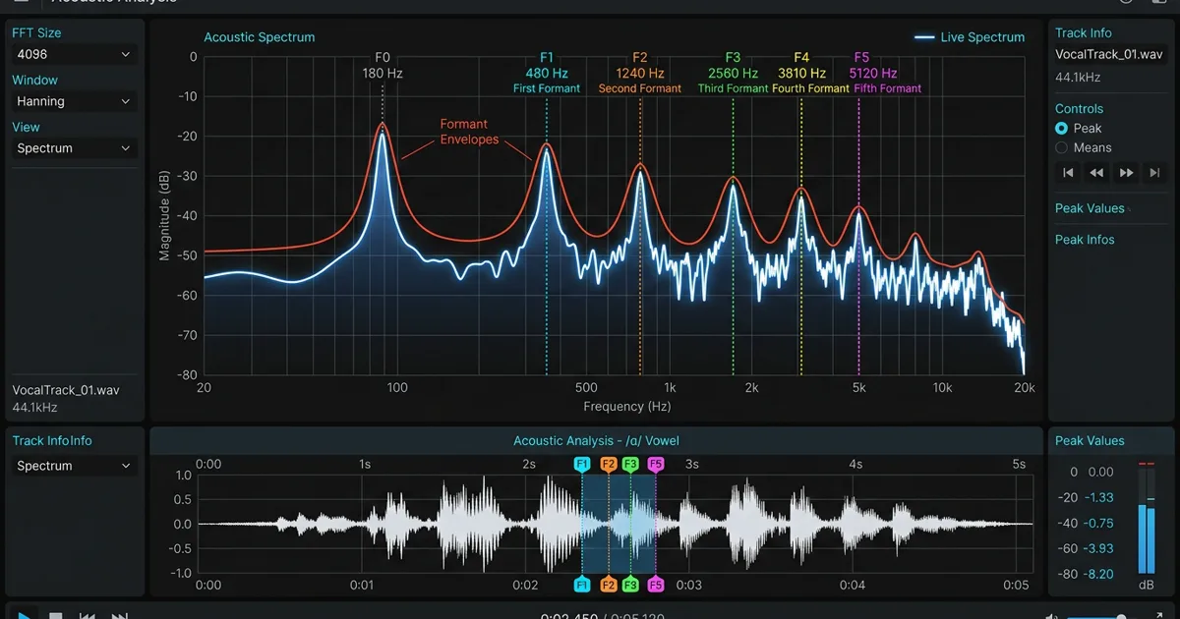This screenshot has height=619, width=1180.
Task: Click the orange F2 tag below the waveform
Action: click(x=609, y=585)
